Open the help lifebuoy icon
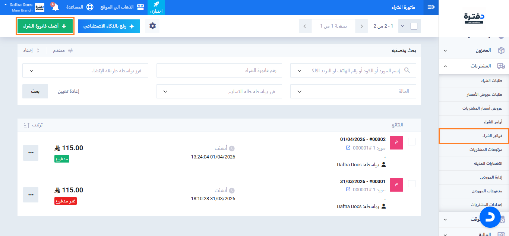Screen dimensions: 509x236 (89, 7)
